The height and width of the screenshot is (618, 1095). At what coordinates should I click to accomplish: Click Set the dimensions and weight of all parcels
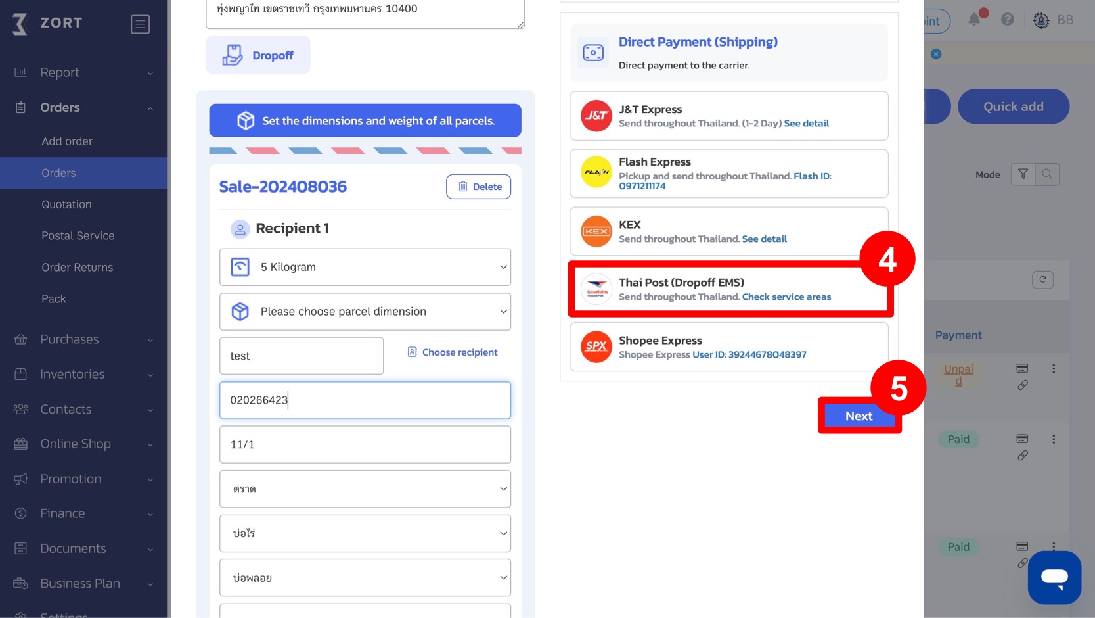coord(365,120)
